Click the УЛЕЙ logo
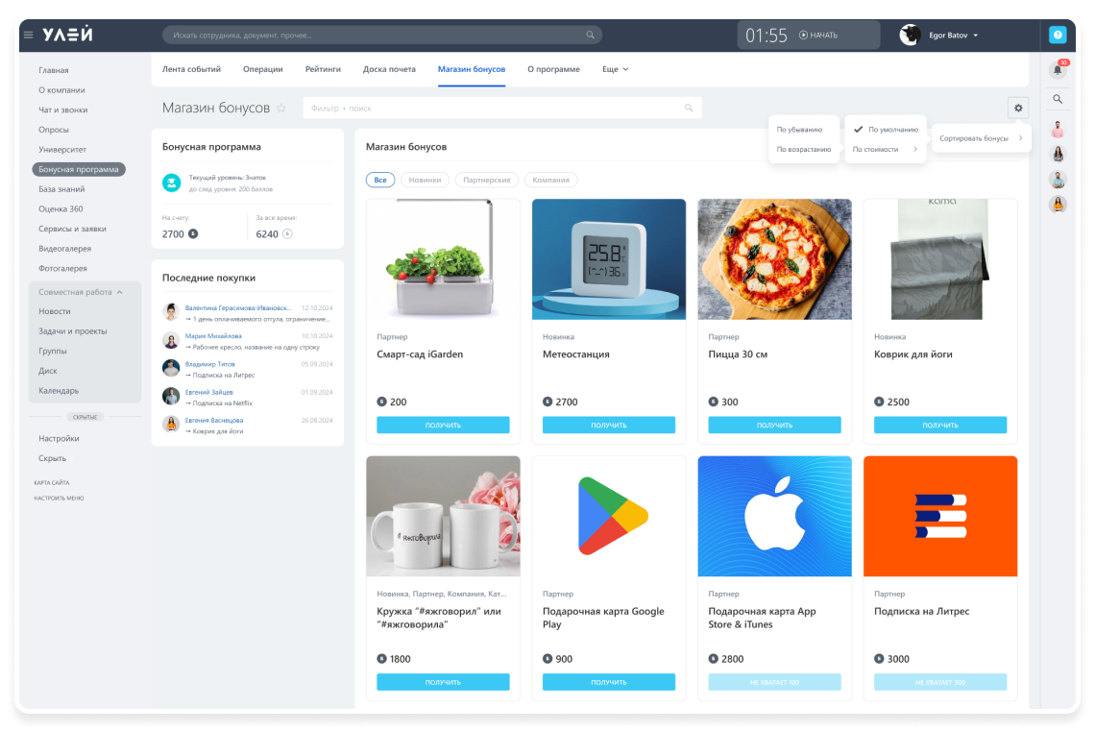Image resolution: width=1095 pixels, height=731 pixels. point(68,35)
